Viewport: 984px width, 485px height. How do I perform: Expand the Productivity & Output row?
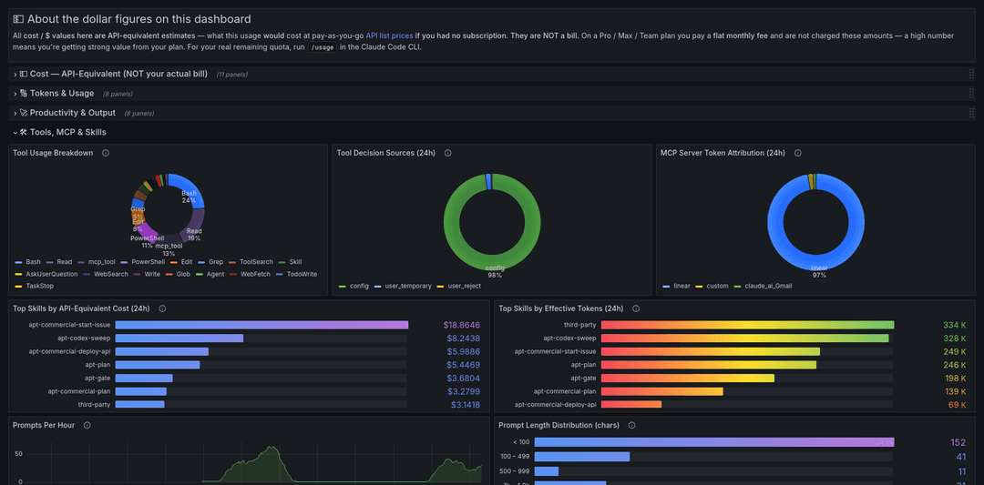pos(72,113)
